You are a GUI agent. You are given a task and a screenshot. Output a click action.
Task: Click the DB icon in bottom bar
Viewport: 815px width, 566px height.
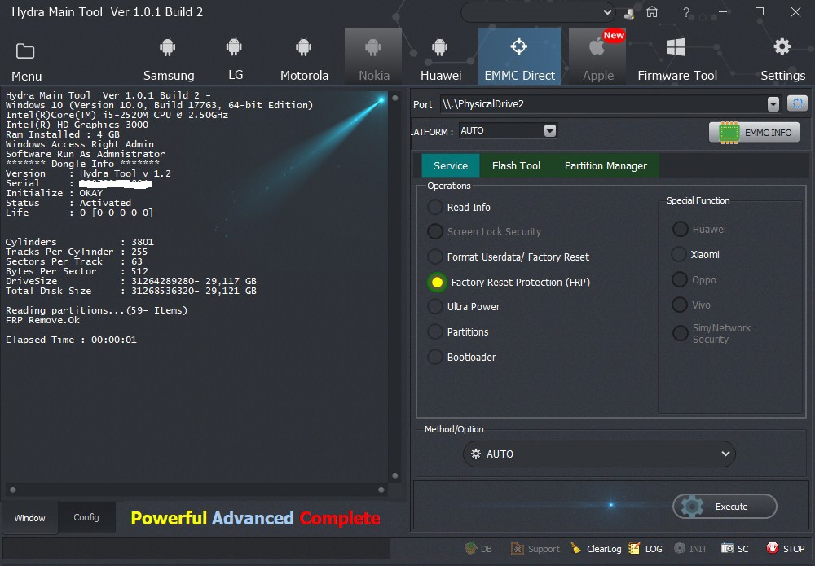(471, 548)
